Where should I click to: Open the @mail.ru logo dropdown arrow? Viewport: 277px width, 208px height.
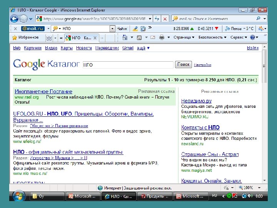(48, 29)
